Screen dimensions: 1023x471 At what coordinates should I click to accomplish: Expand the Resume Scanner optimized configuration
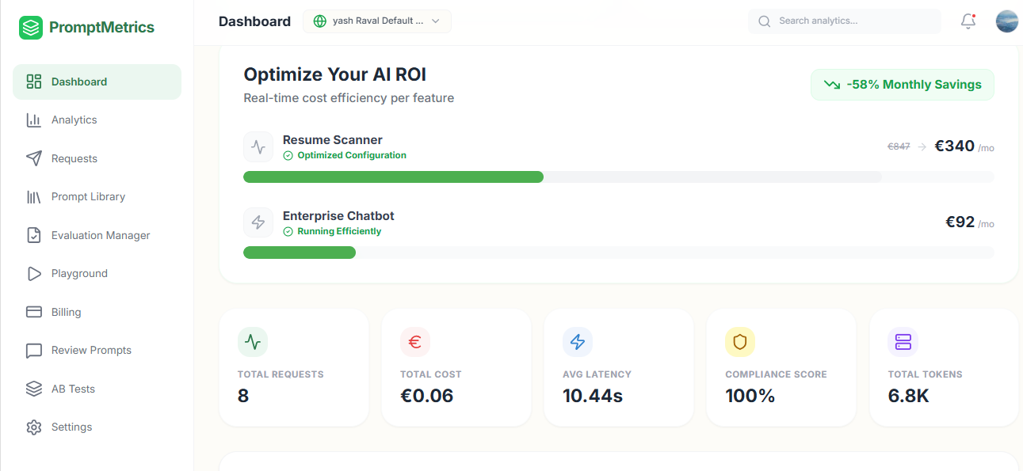[344, 155]
